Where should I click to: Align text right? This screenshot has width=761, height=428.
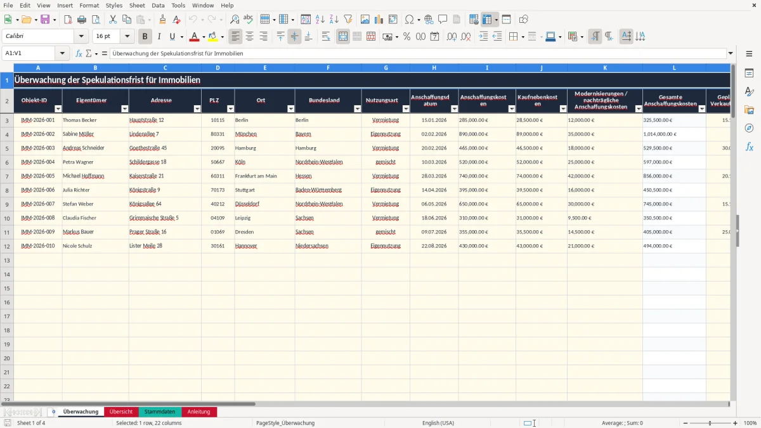coord(264,37)
